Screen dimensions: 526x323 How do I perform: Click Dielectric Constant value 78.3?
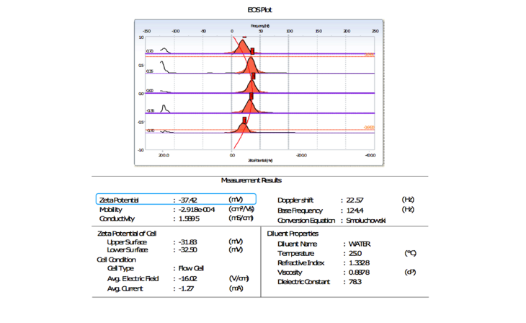(355, 282)
